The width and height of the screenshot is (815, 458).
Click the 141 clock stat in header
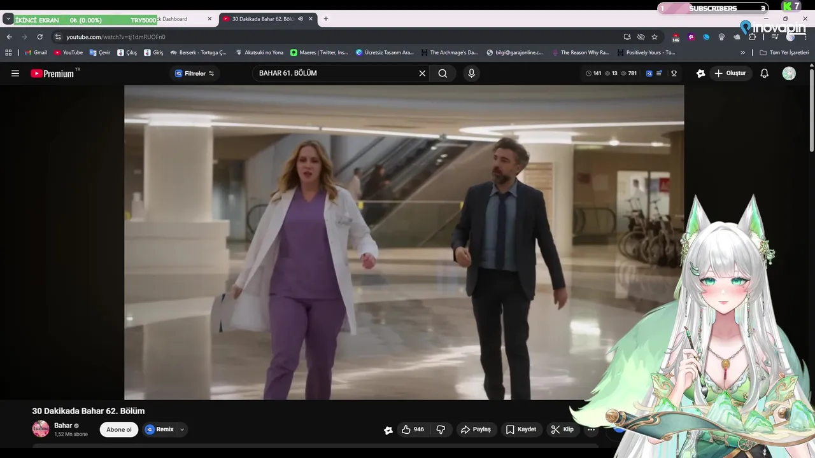593,73
